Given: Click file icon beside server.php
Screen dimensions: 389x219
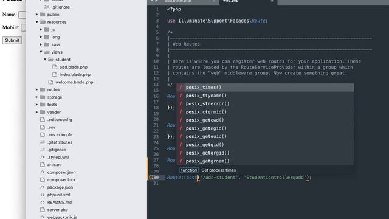Looking at the screenshot, I should (43, 210).
